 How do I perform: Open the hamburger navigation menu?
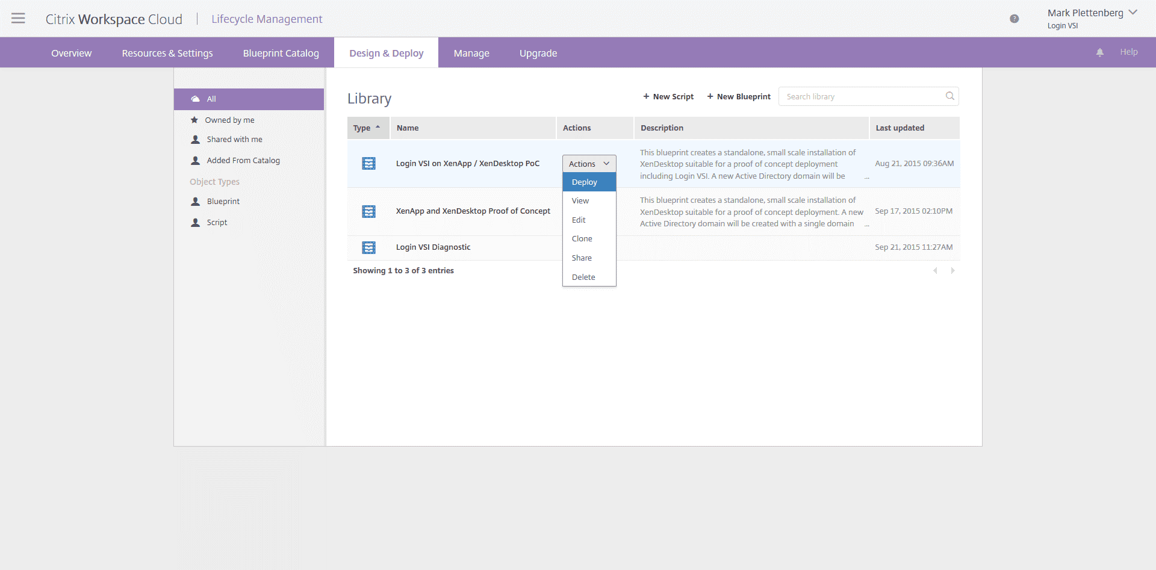(x=18, y=19)
